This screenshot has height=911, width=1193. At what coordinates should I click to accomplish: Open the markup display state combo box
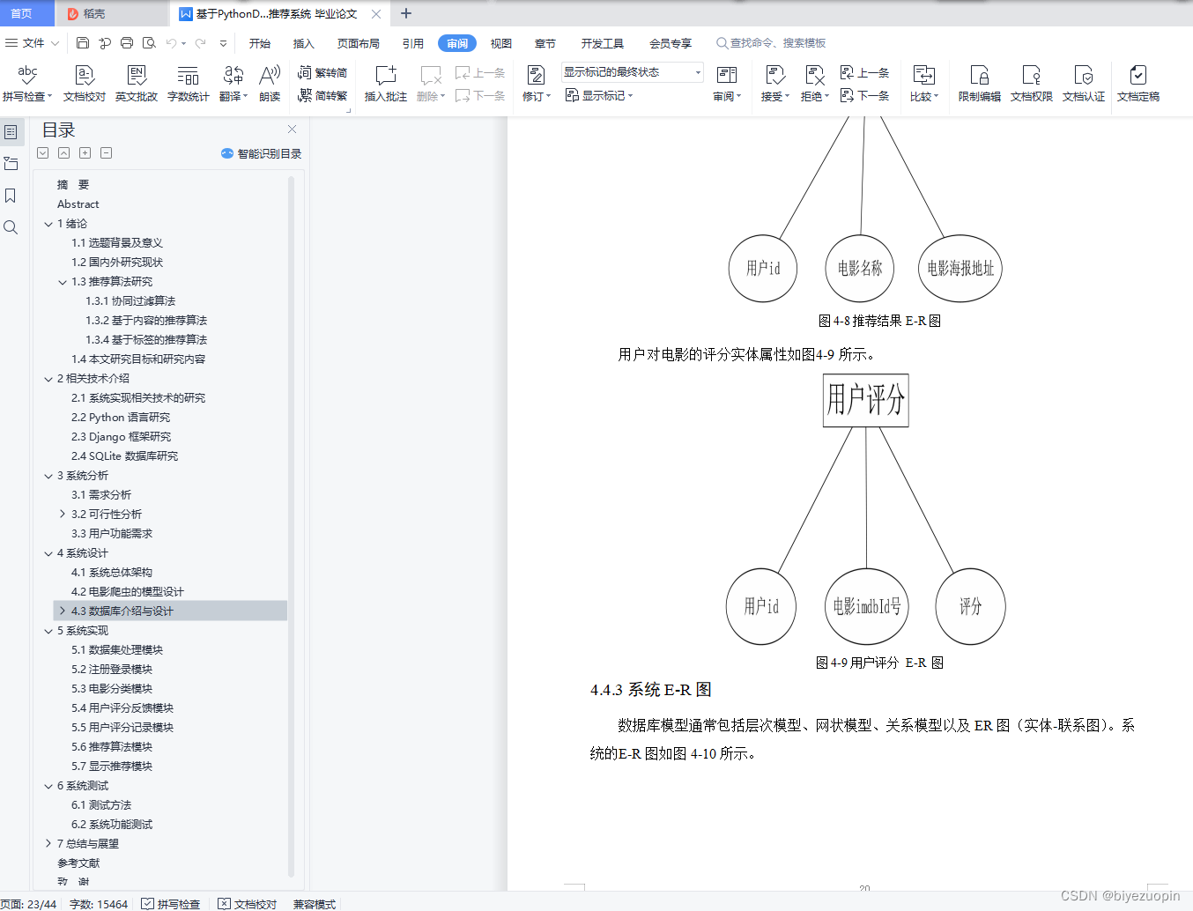click(x=632, y=72)
